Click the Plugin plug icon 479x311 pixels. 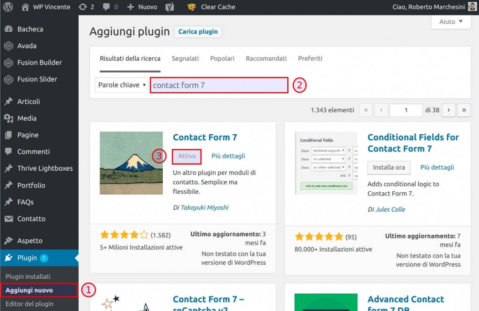[8, 258]
